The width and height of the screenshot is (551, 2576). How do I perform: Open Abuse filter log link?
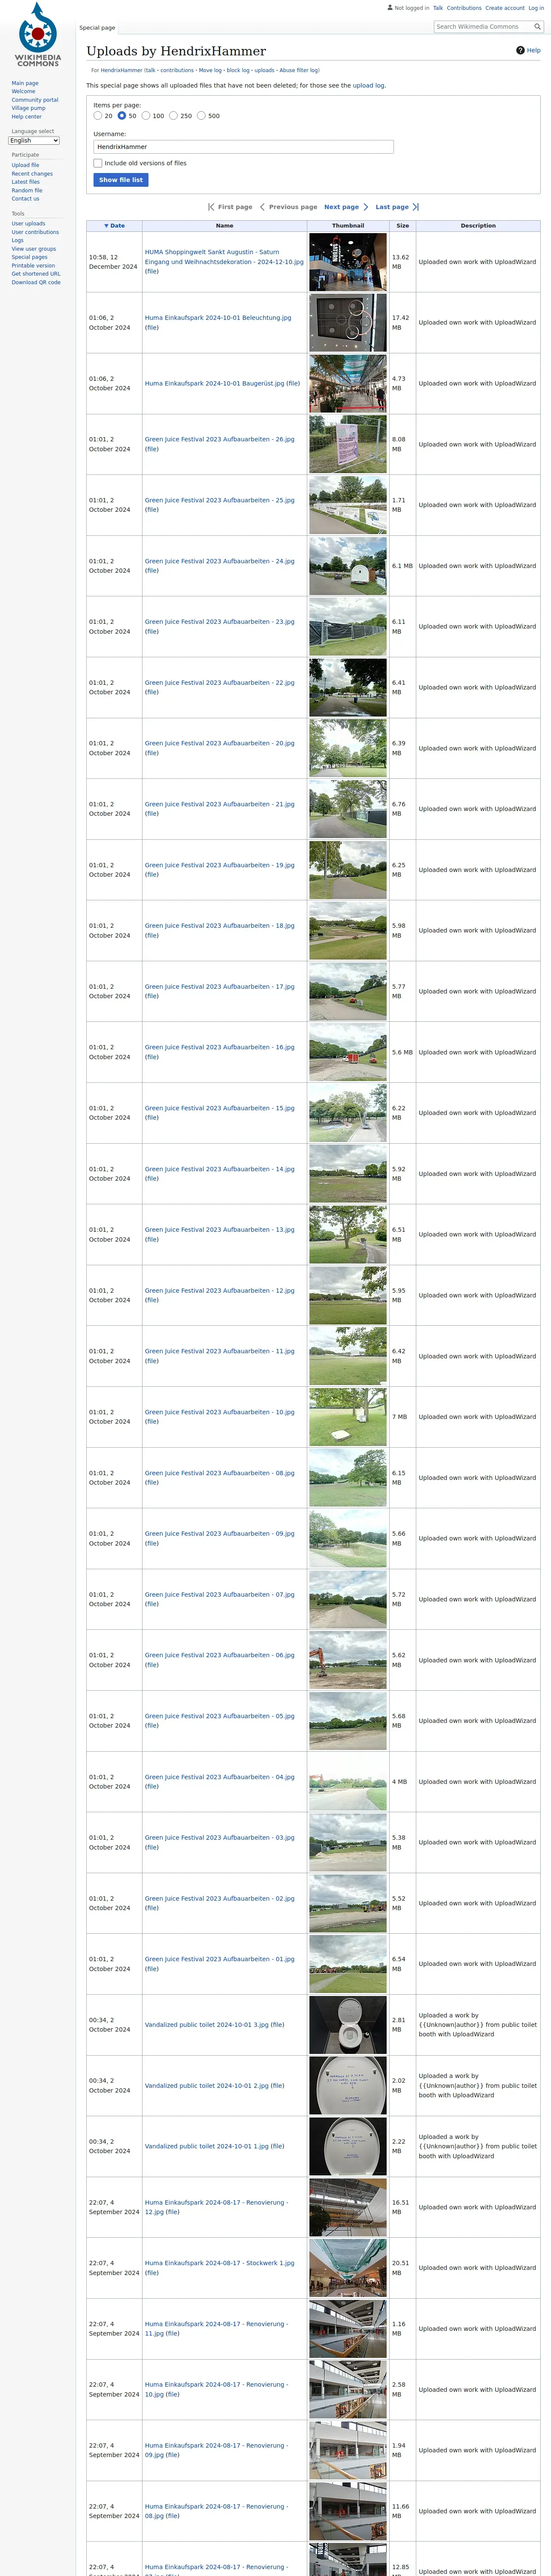click(299, 70)
